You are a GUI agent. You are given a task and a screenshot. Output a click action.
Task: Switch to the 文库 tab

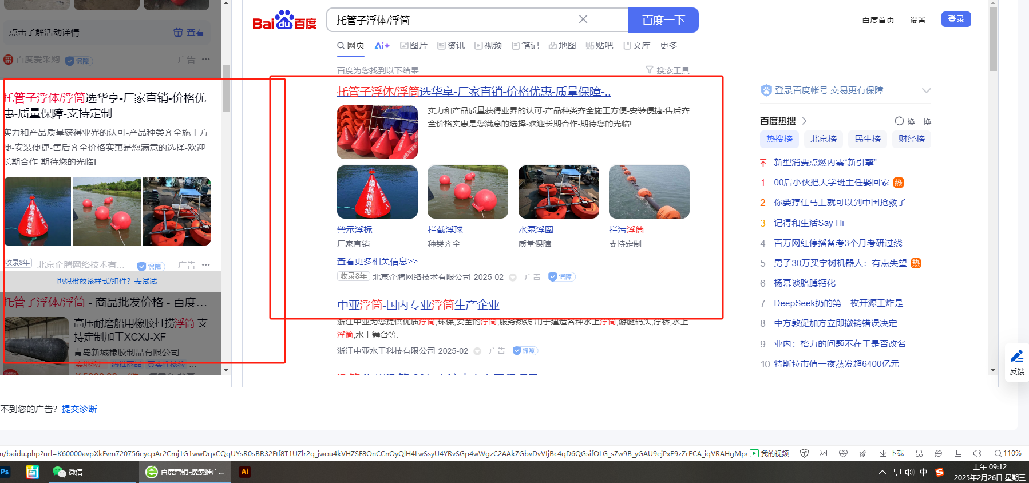(636, 46)
